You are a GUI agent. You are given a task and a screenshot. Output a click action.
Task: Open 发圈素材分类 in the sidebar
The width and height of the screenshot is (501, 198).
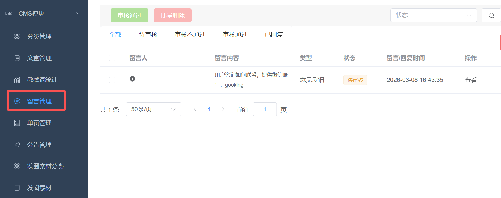[x=45, y=166]
